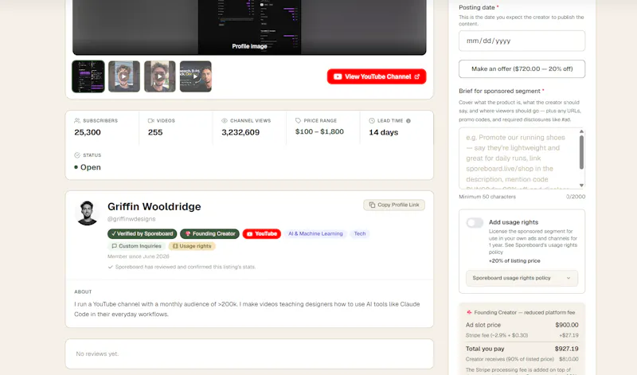
Task: Select the Tech category tag
Action: (x=360, y=233)
